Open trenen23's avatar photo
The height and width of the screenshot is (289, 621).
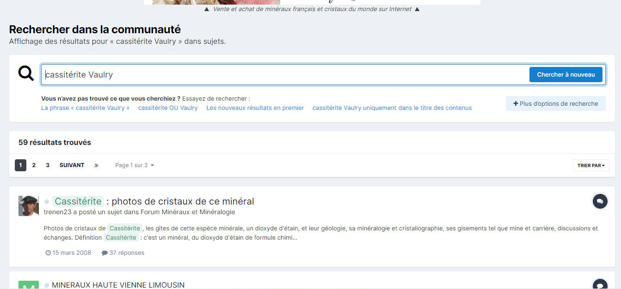[x=28, y=206]
